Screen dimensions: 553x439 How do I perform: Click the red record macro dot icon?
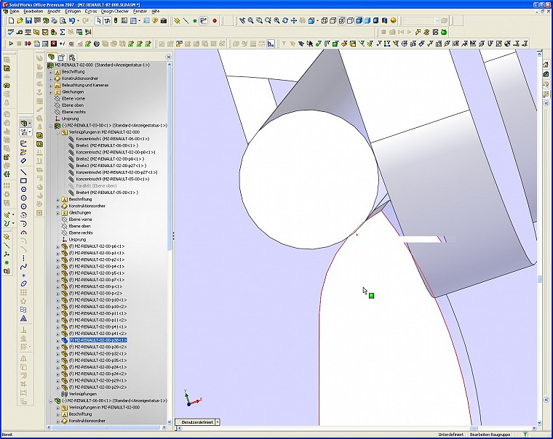click(x=215, y=21)
